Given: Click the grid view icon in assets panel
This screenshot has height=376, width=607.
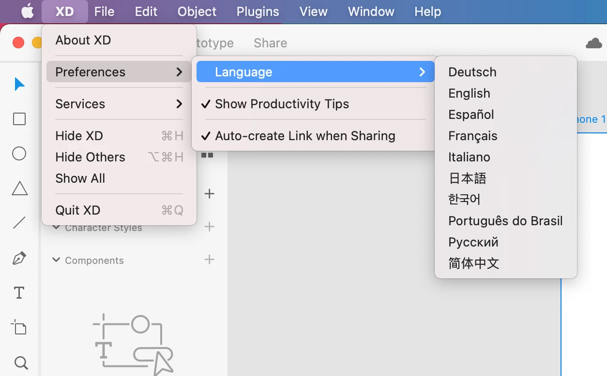Looking at the screenshot, I should click(x=207, y=155).
